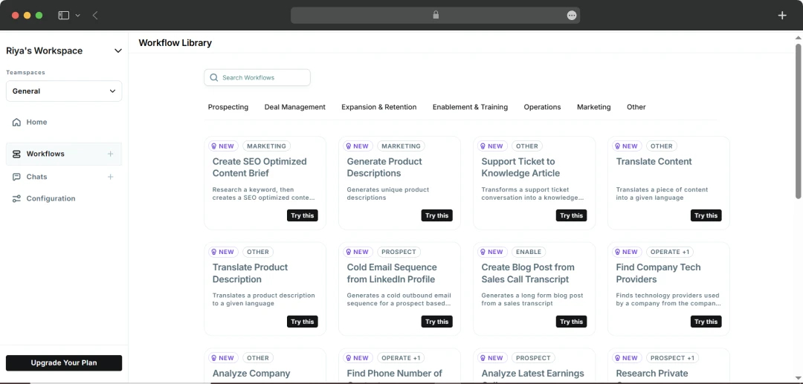Start a new chat with plus icon
Viewport: 803px width, 384px height.
pyautogui.click(x=110, y=177)
